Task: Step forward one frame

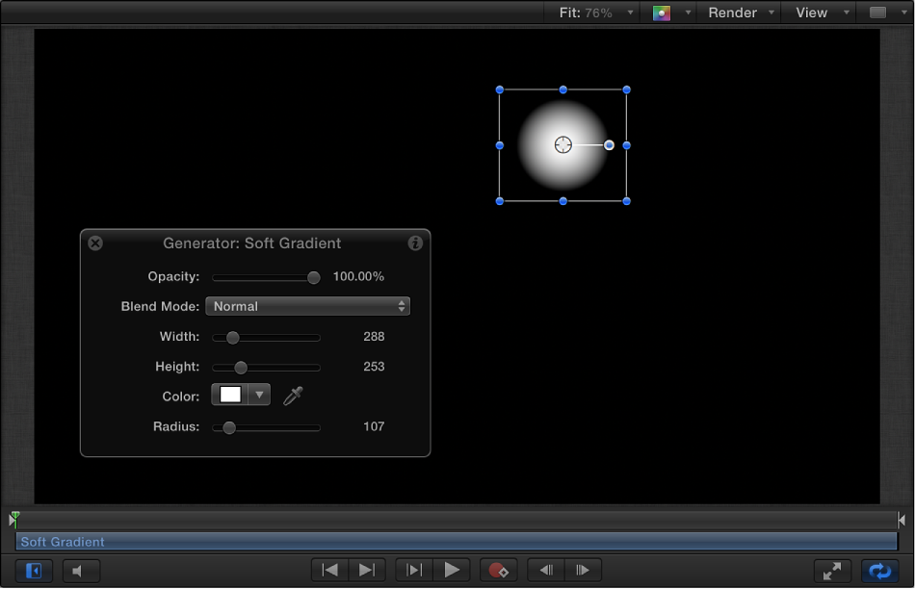Action: pyautogui.click(x=584, y=570)
